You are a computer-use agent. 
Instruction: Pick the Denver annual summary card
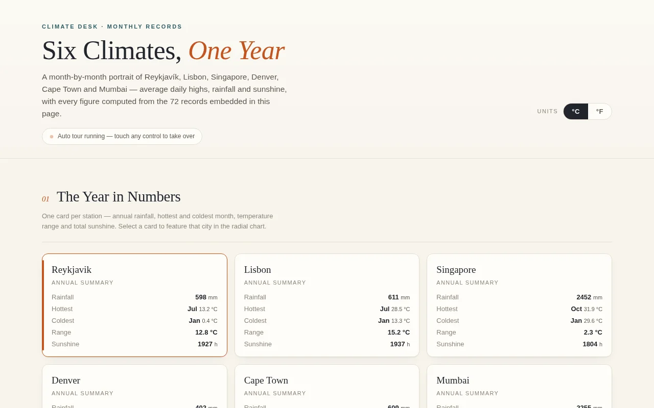point(134,386)
